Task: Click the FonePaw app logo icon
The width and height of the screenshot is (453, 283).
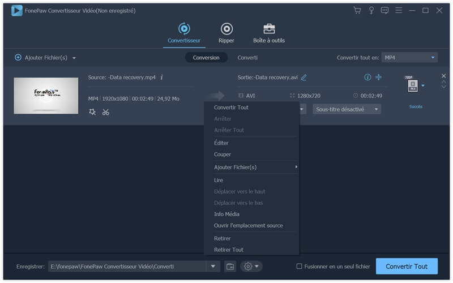Action: point(17,11)
